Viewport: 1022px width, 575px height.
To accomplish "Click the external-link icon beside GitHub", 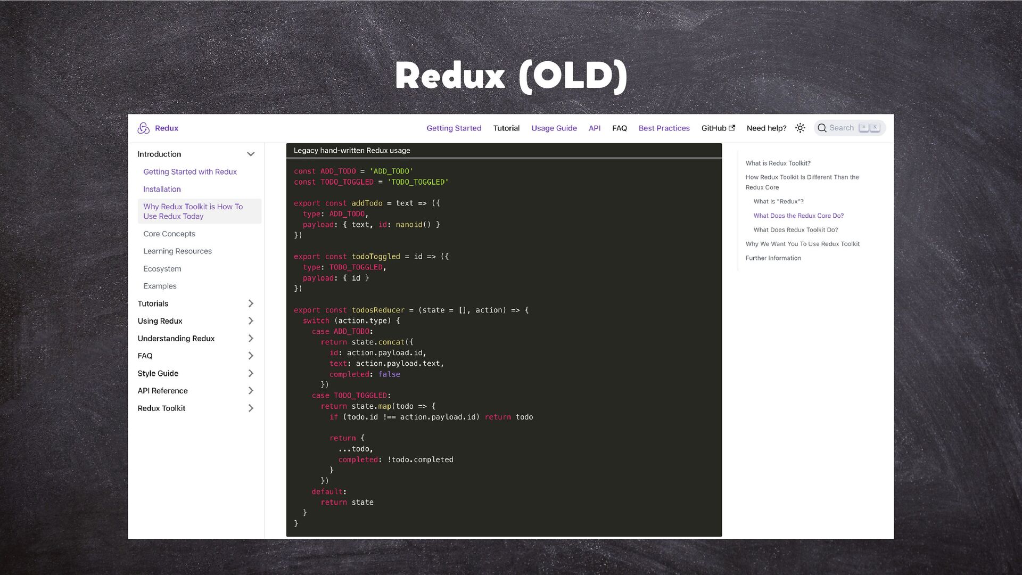I will 732,128.
